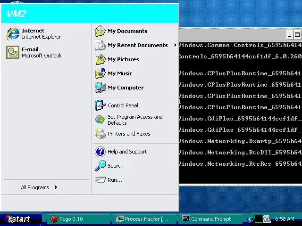Open the My Pictures folder icon

(100, 59)
